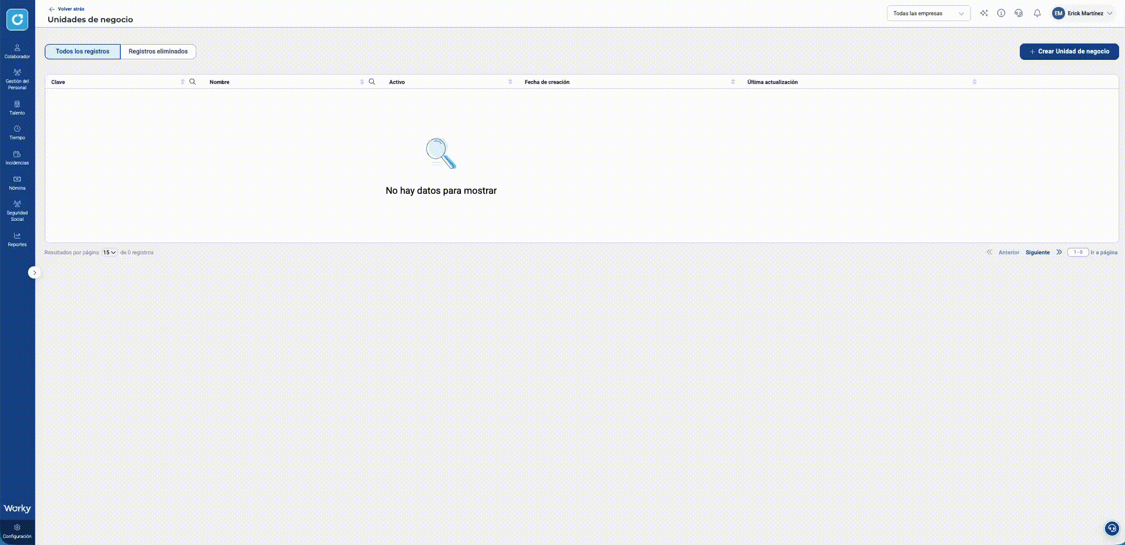Select Todos los registros tab
The width and height of the screenshot is (1125, 545).
tap(82, 52)
